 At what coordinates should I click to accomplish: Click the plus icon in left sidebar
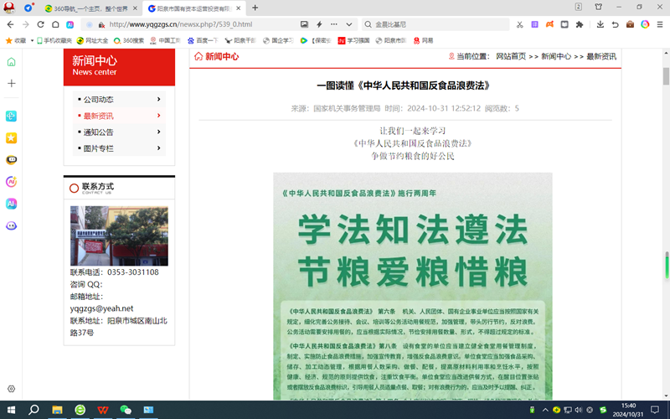[11, 84]
